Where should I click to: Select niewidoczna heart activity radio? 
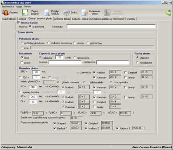(75, 58)
